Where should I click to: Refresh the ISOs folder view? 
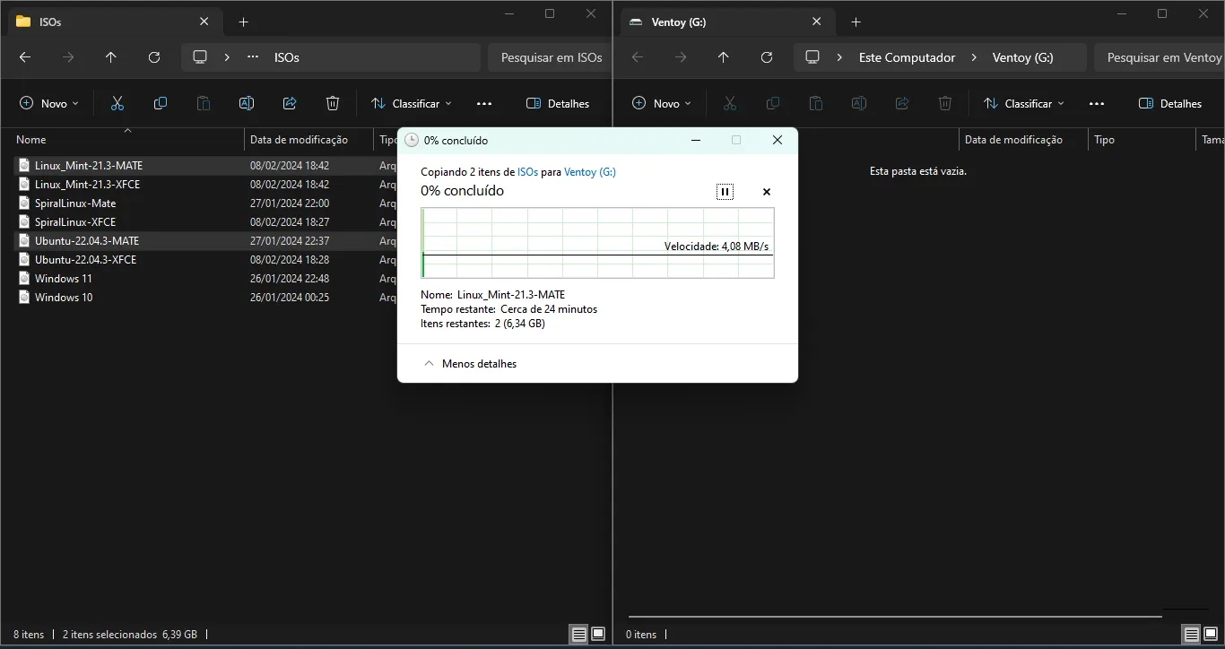pyautogui.click(x=154, y=57)
